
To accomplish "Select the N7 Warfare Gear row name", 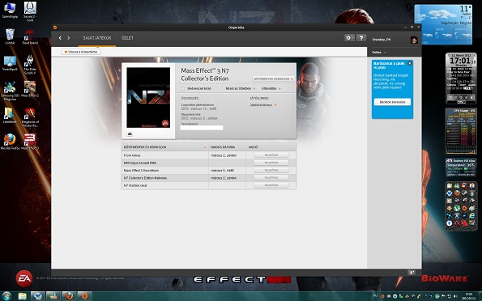I will pyautogui.click(x=135, y=185).
